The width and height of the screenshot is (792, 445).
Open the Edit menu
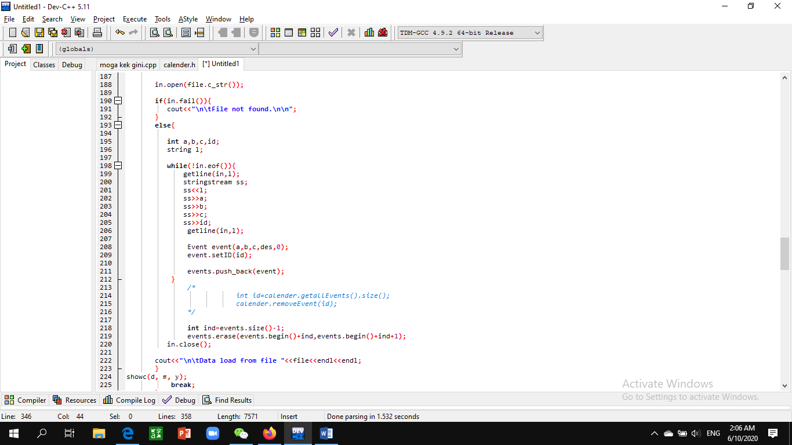(x=28, y=19)
